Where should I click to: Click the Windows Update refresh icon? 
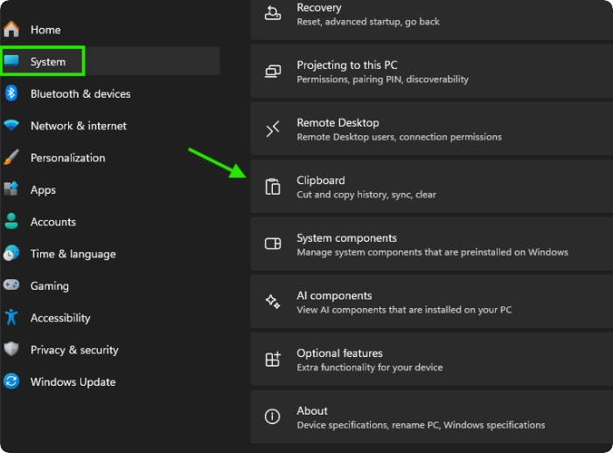tap(11, 381)
